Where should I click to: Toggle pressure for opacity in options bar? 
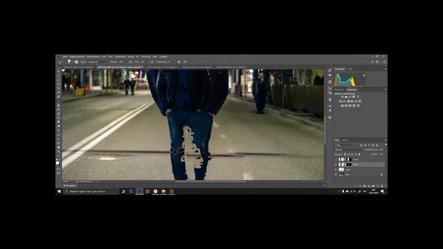click(x=130, y=62)
